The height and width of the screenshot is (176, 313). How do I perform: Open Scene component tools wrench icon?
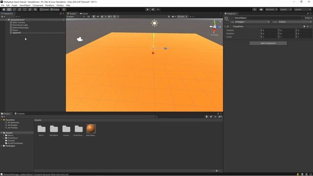[x=169, y=17]
